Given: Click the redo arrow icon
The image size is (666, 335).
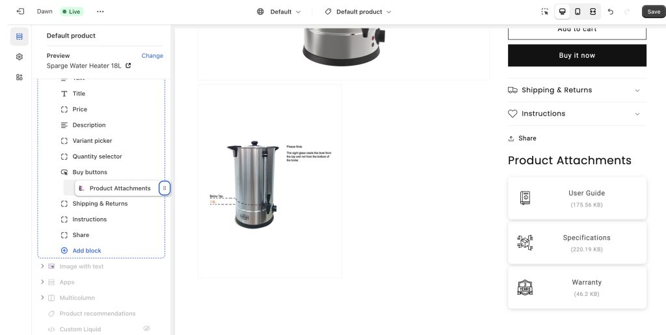Looking at the screenshot, I should click(627, 12).
